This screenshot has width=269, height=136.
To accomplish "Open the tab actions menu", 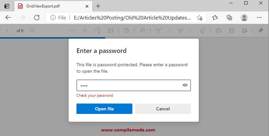I will tap(7, 6).
